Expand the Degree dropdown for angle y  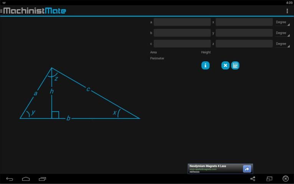tap(282, 33)
